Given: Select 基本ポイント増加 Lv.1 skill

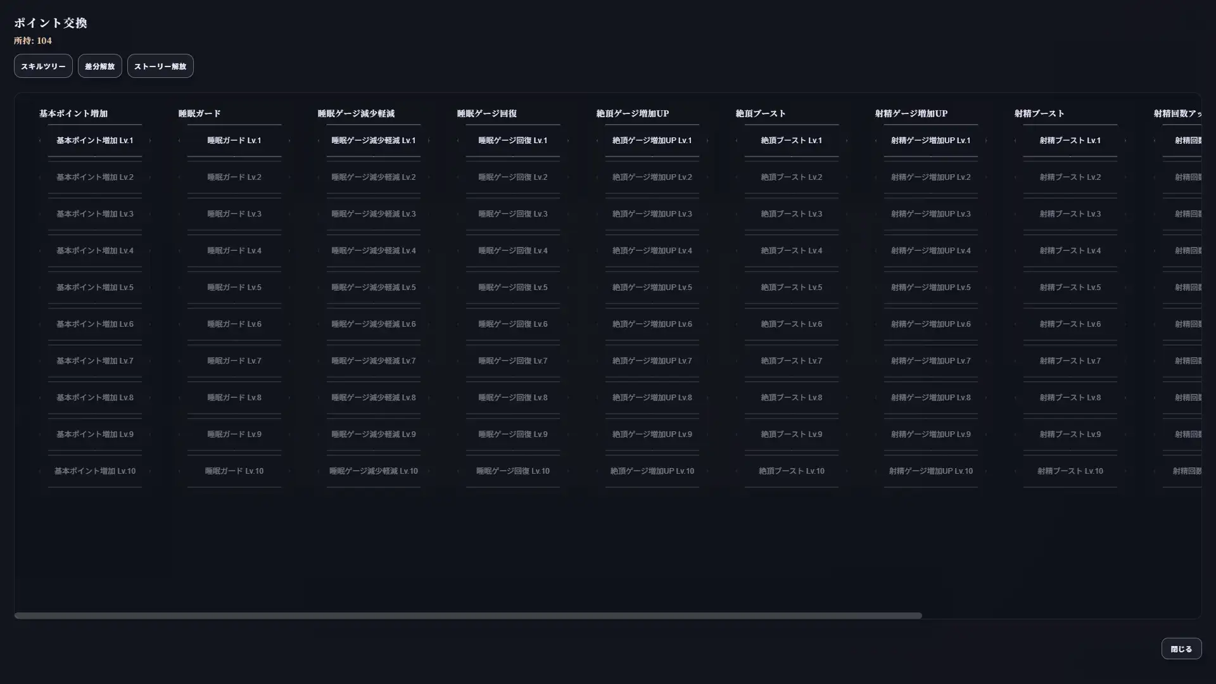Looking at the screenshot, I should click(x=95, y=141).
